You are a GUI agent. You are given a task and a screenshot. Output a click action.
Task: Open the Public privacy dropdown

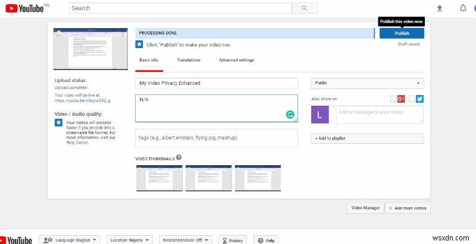pos(367,83)
